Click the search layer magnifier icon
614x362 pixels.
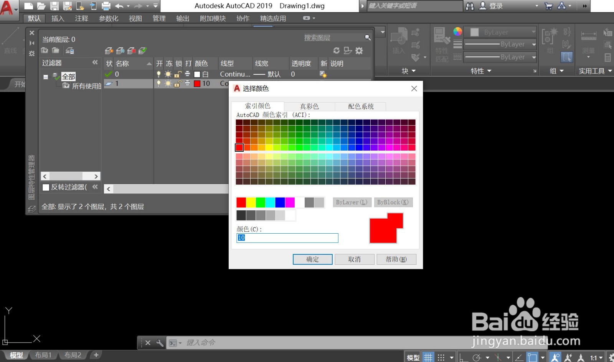pos(368,38)
